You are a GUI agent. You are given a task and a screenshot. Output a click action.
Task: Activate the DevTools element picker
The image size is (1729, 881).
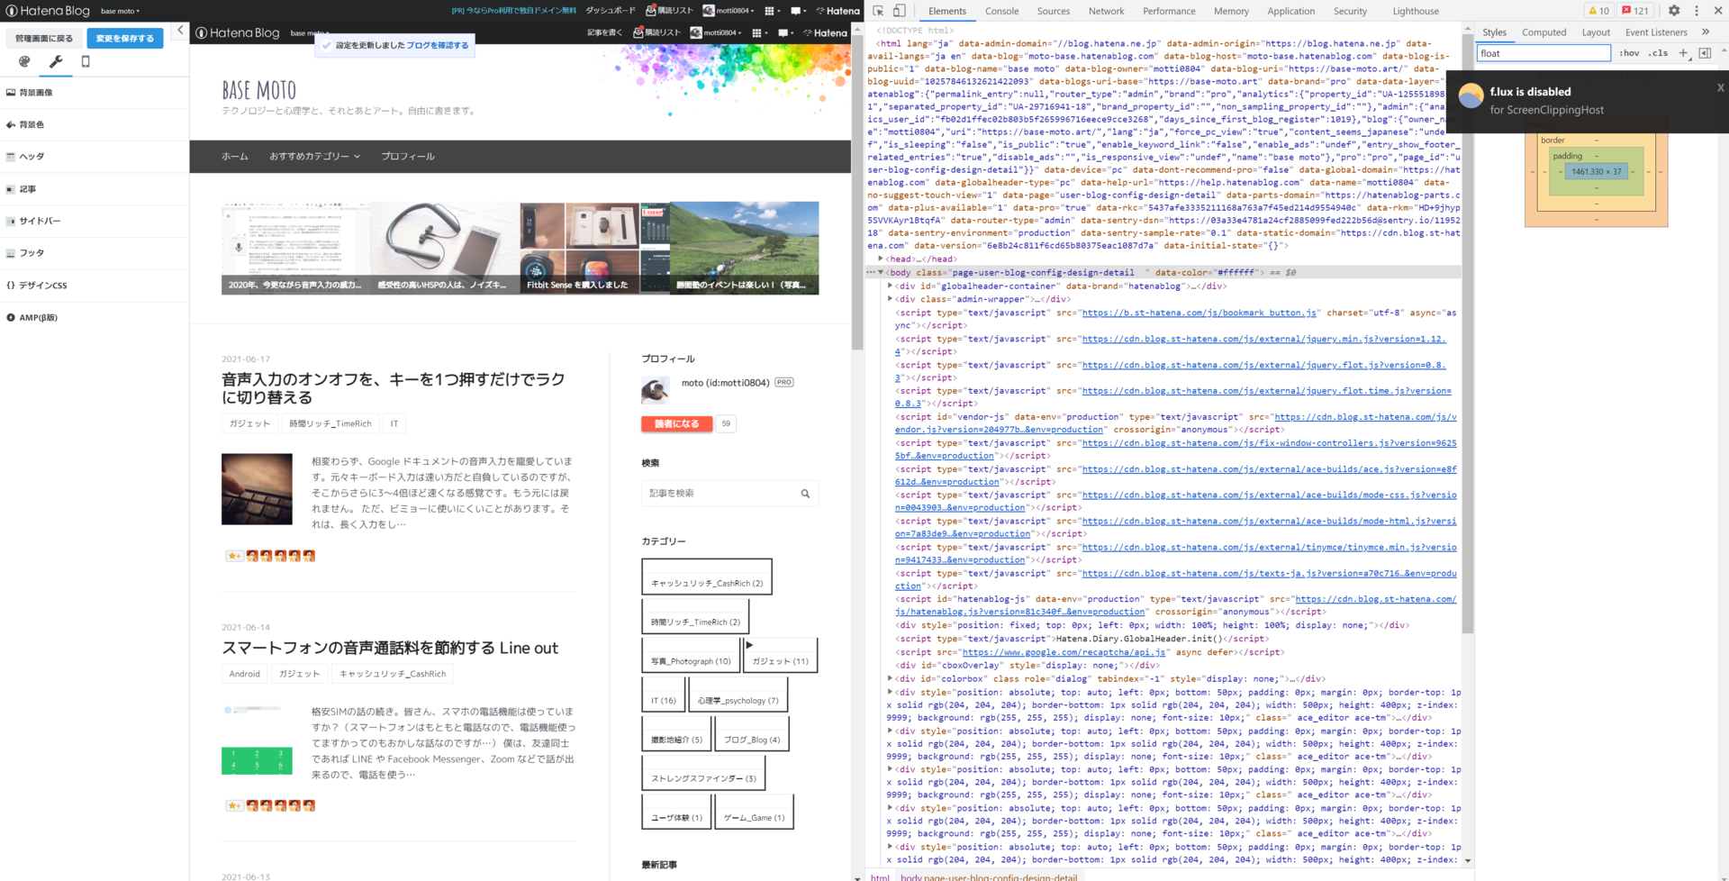878,11
